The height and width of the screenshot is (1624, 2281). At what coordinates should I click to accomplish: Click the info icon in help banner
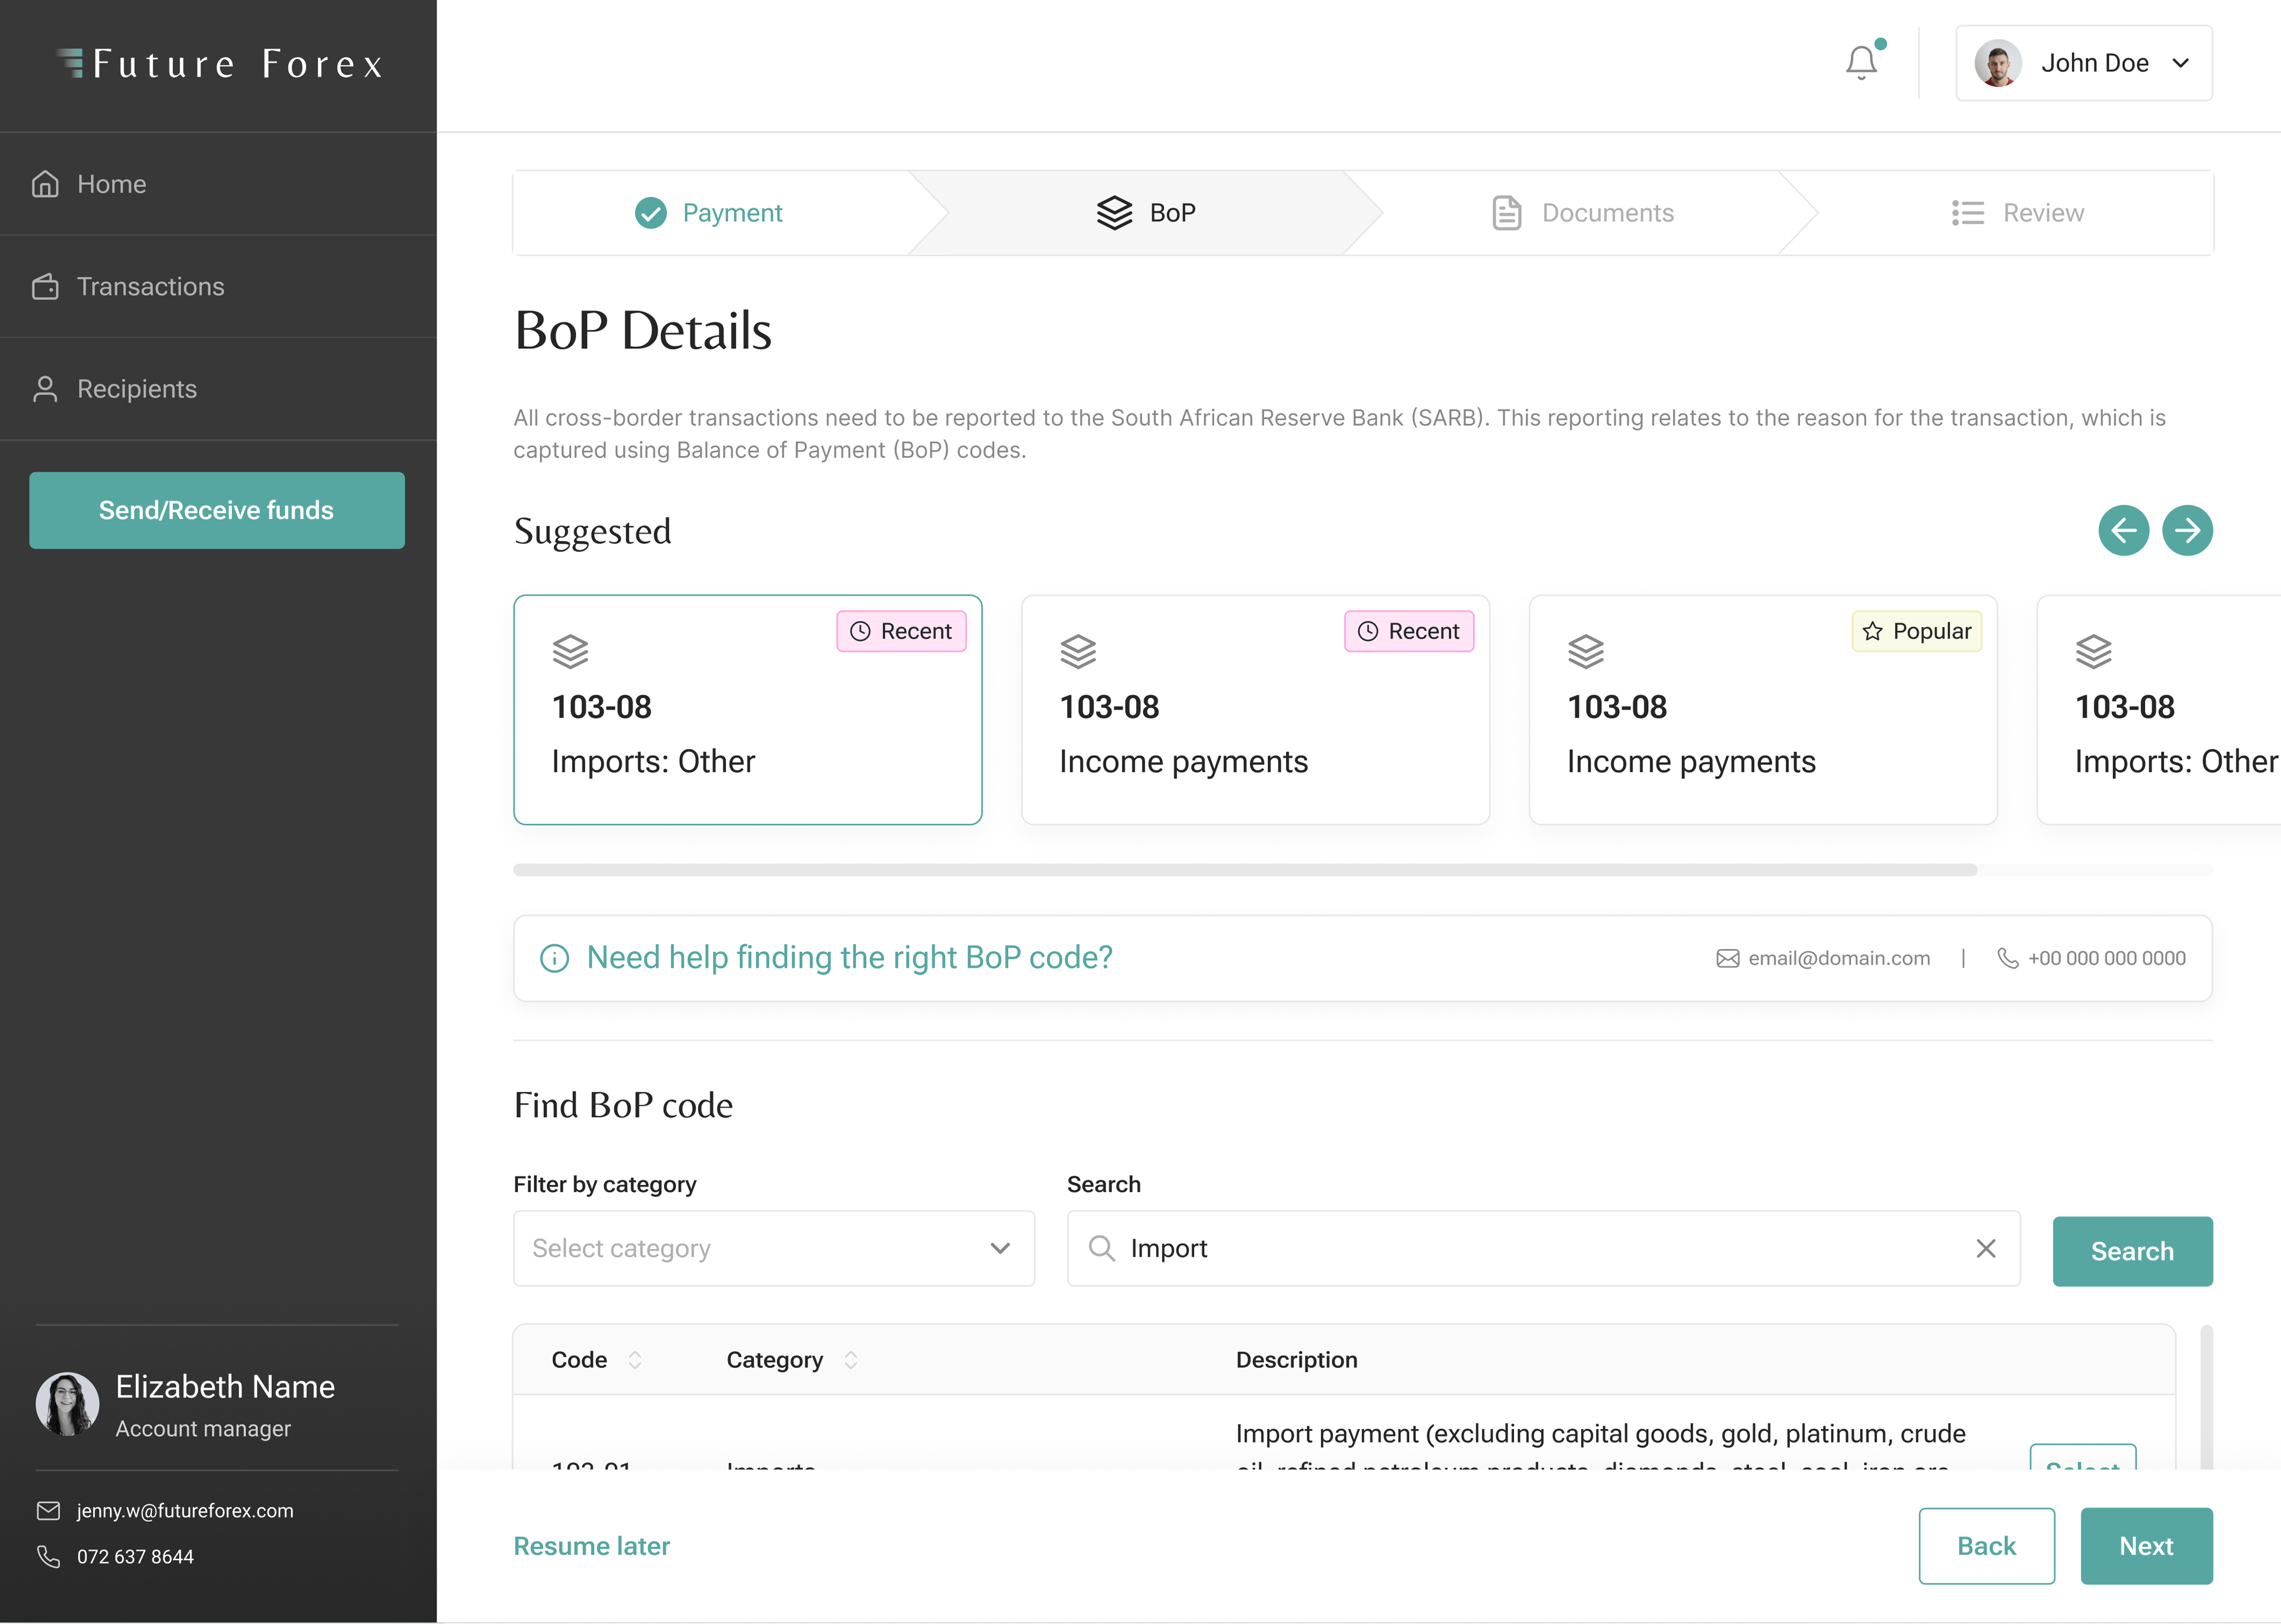[554, 958]
